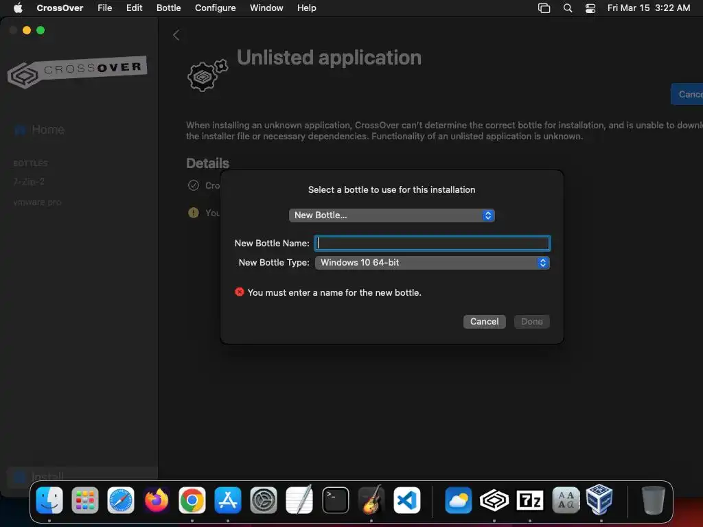703x527 pixels.
Task: Open the New Bottle... selection dropdown
Action: 391,215
